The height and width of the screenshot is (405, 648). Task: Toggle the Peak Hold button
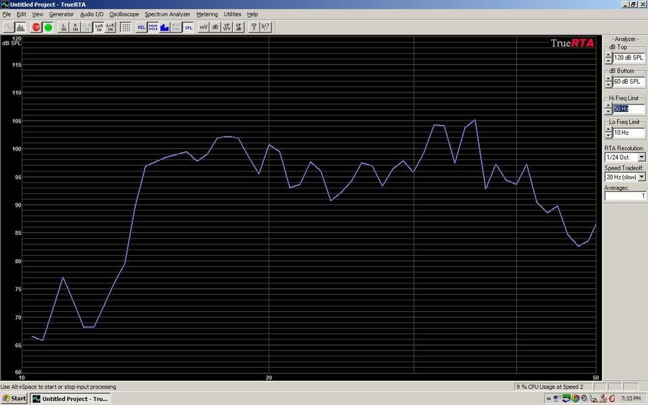(x=153, y=27)
